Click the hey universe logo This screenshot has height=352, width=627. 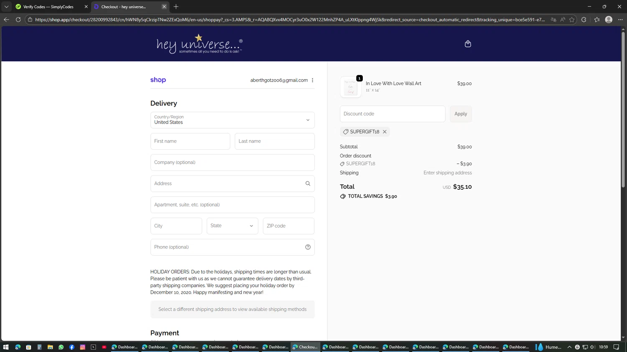199,44
